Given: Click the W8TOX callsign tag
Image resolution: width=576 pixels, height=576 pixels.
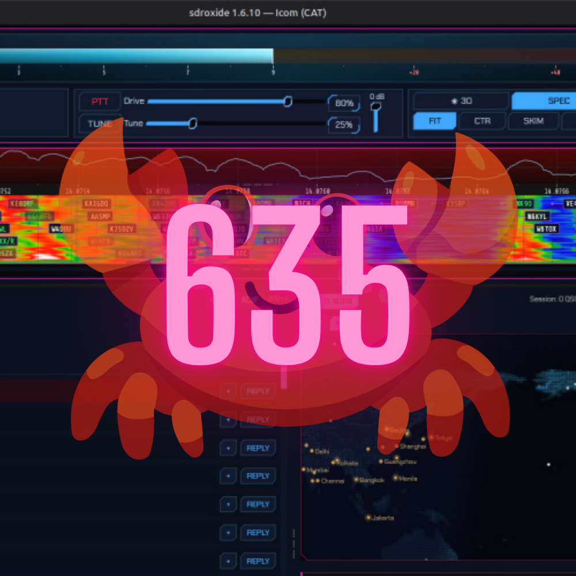Looking at the screenshot, I should (546, 229).
